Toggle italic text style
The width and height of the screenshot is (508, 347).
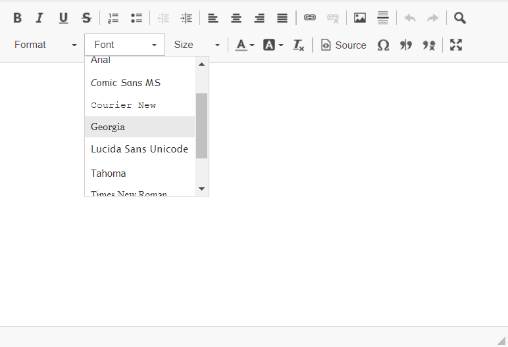pyautogui.click(x=39, y=18)
